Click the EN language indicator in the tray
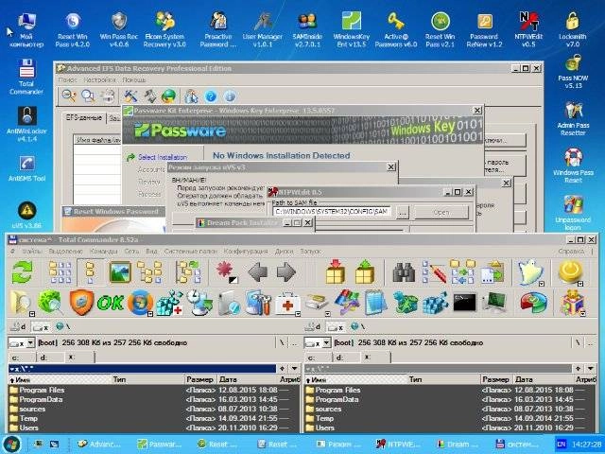The image size is (605, 454). click(561, 444)
